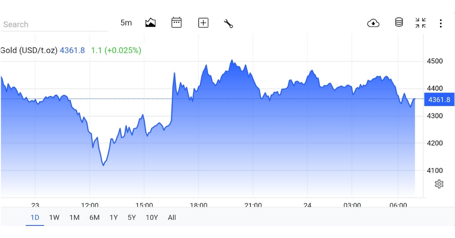
Task: Click the collapse fullscreen arrows icon
Action: point(420,23)
